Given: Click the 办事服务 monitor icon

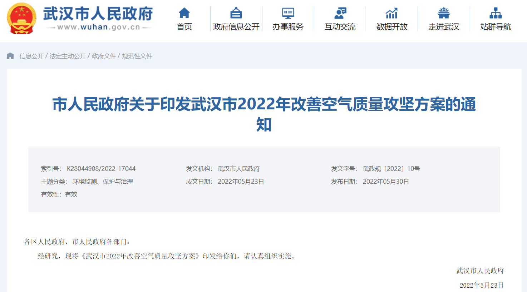Looking at the screenshot, I should (x=288, y=13).
